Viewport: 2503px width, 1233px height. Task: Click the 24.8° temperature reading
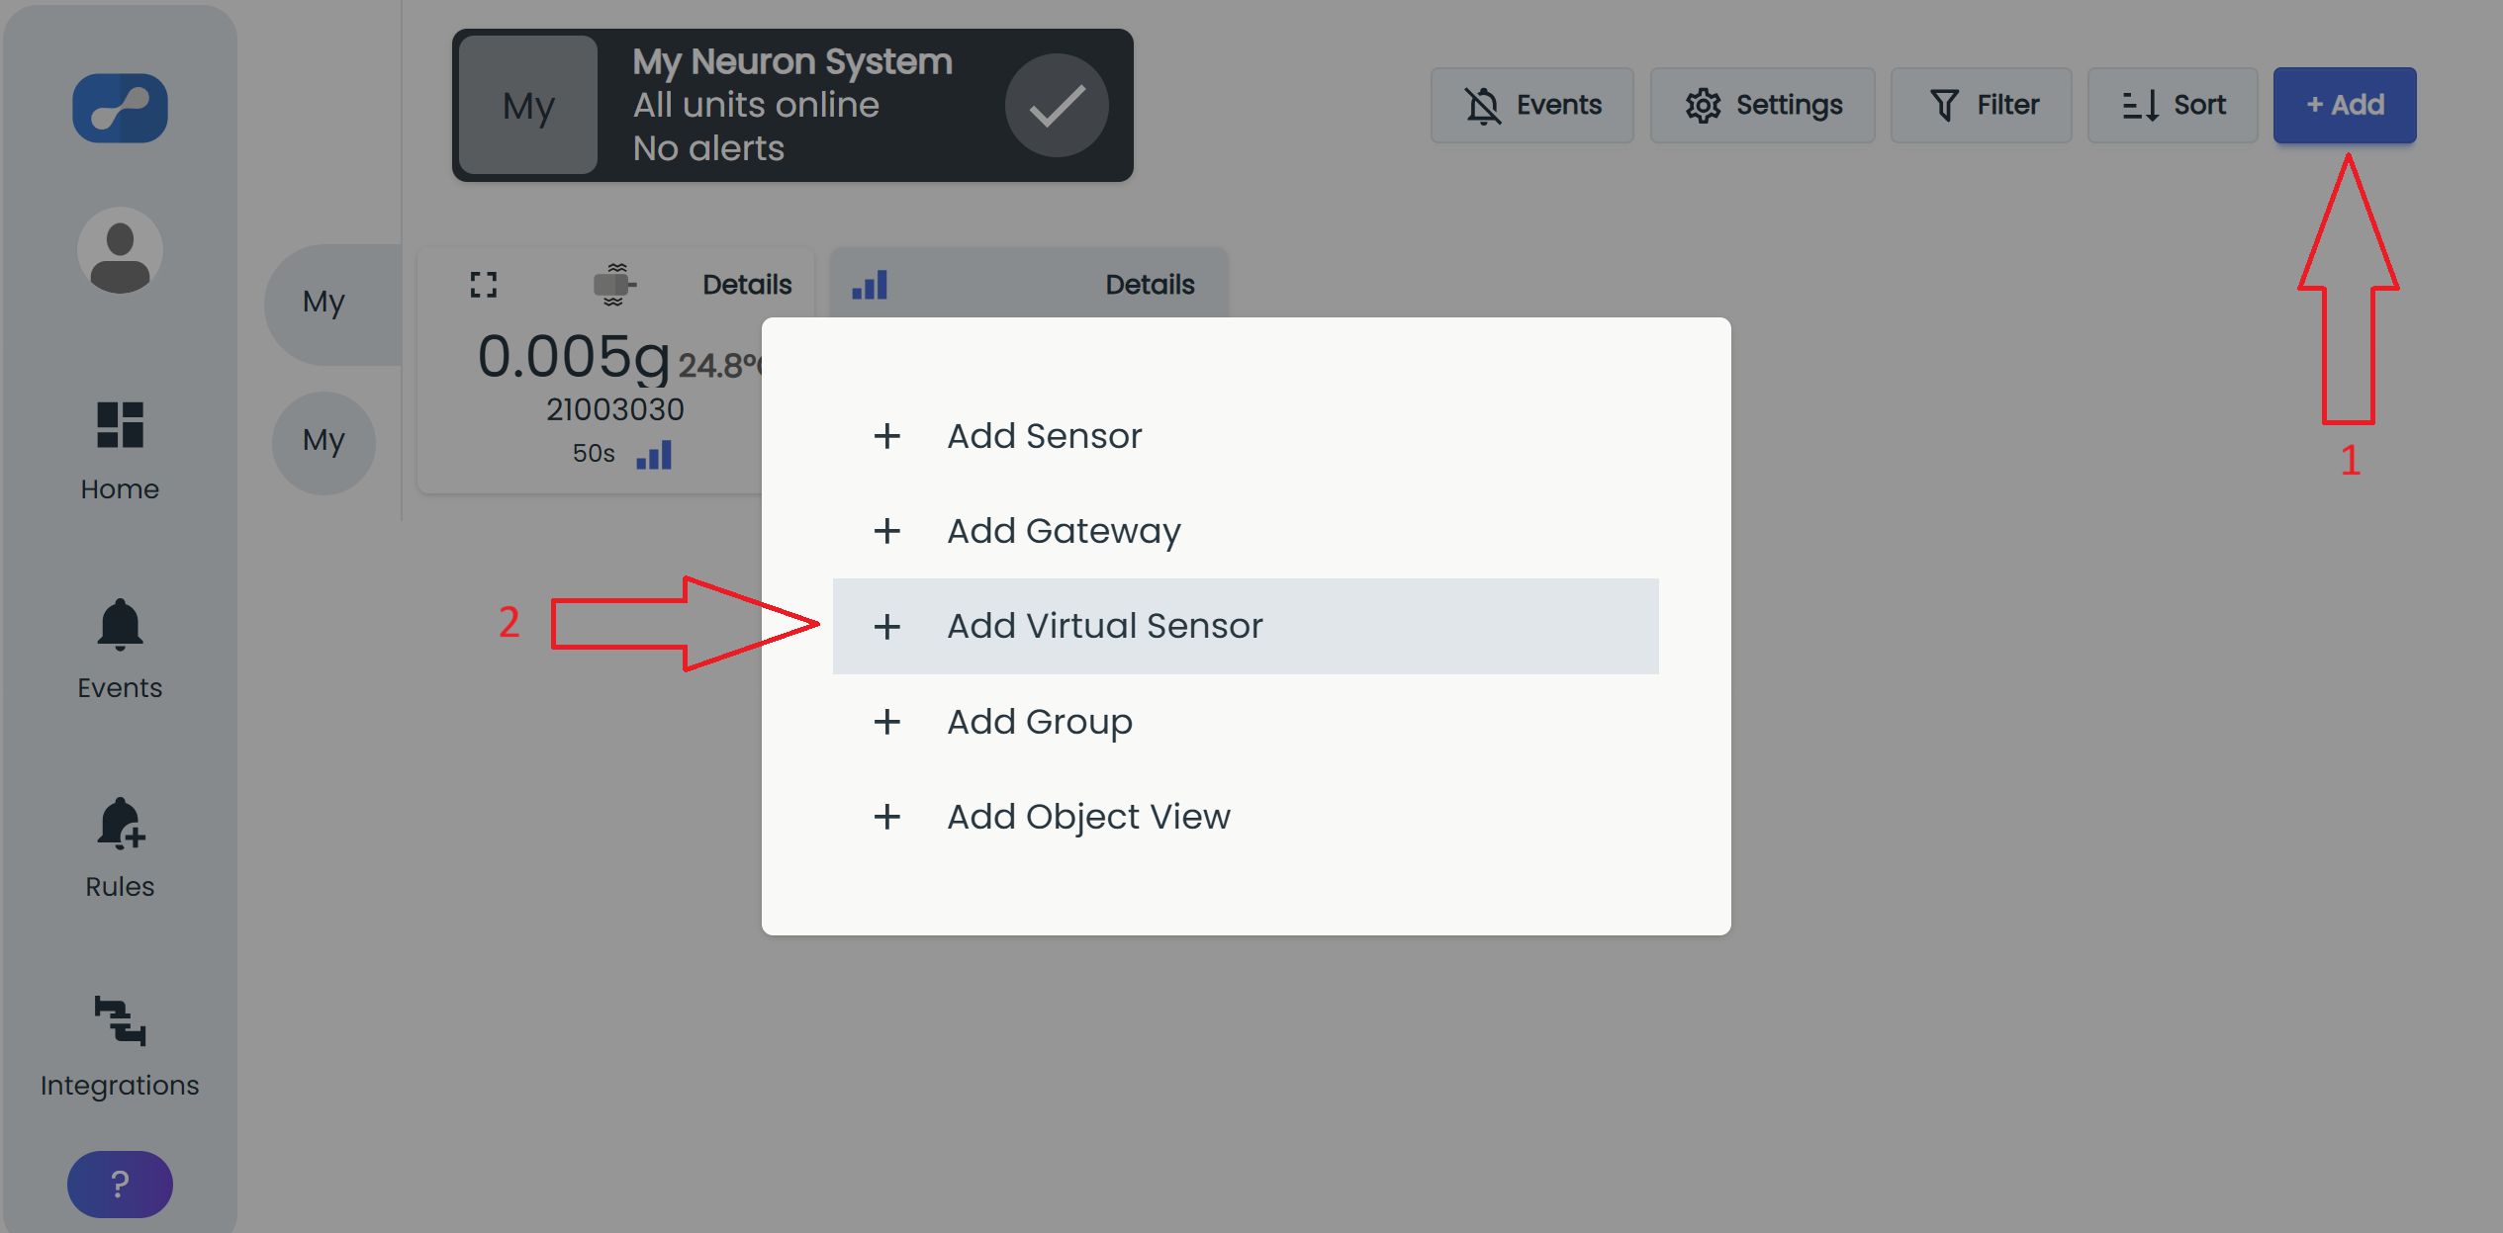coord(720,366)
